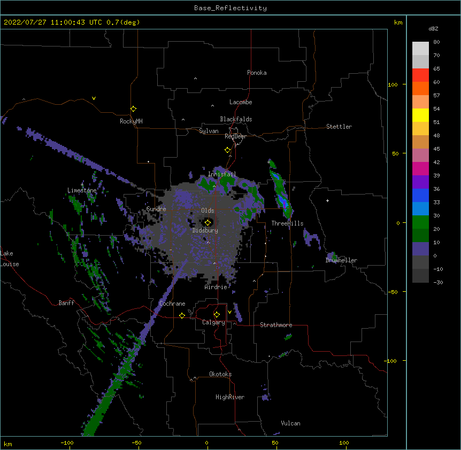The width and height of the screenshot is (461, 450).
Task: Click the Base_Reflectivity title text
Action: point(231,8)
